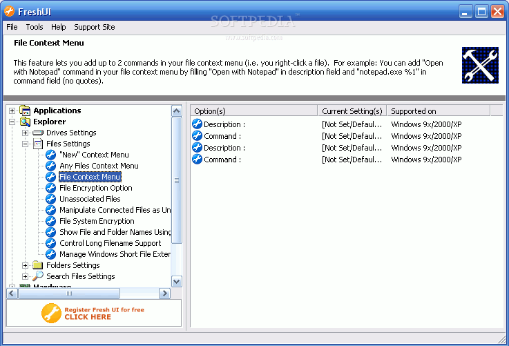Click wrench icon beside File Context Menu

coord(50,177)
